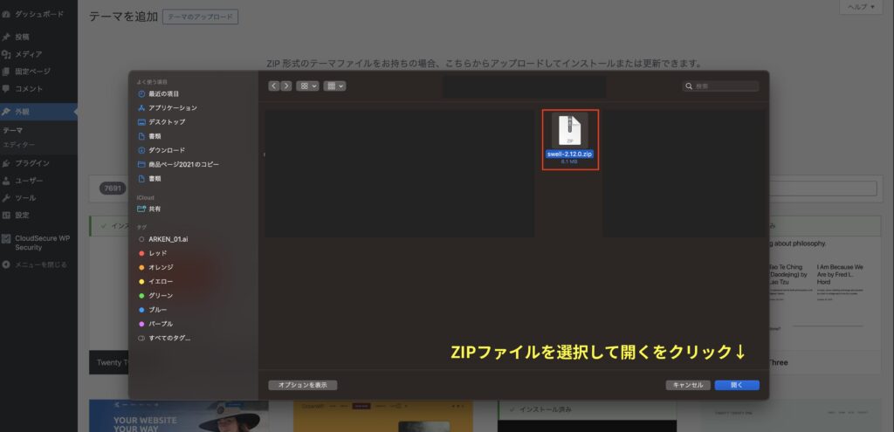Click テーマのアップロード button
Viewport: 894px width, 432px height.
[200, 17]
